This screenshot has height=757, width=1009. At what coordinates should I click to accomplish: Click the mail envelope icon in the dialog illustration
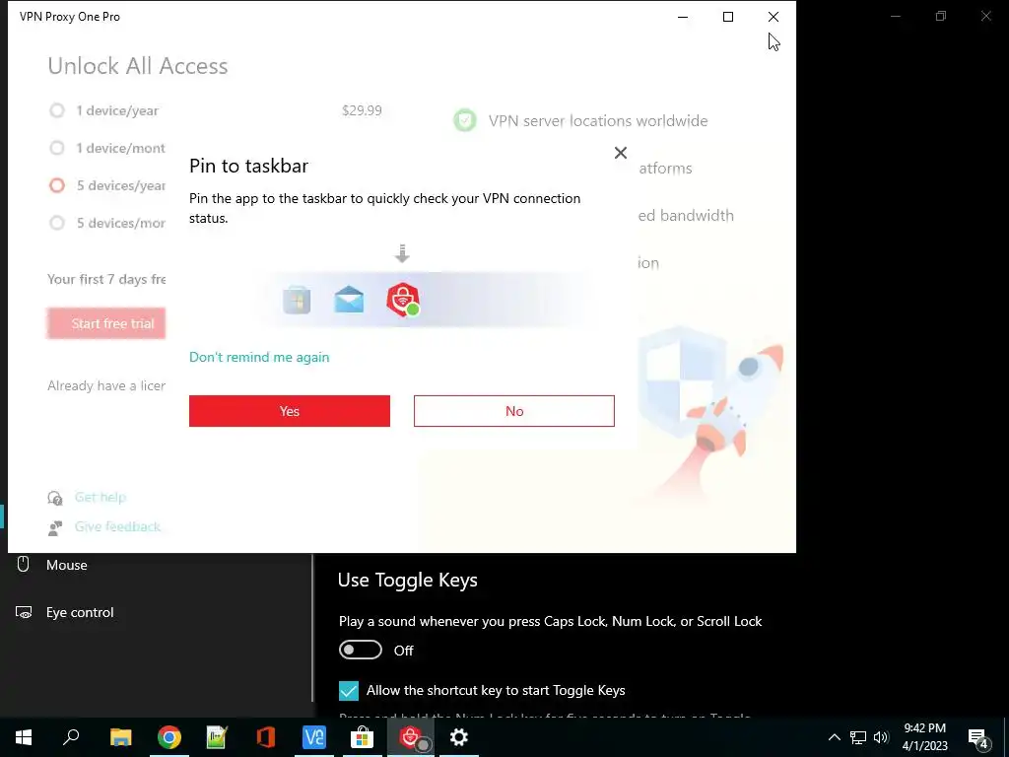coord(349,300)
